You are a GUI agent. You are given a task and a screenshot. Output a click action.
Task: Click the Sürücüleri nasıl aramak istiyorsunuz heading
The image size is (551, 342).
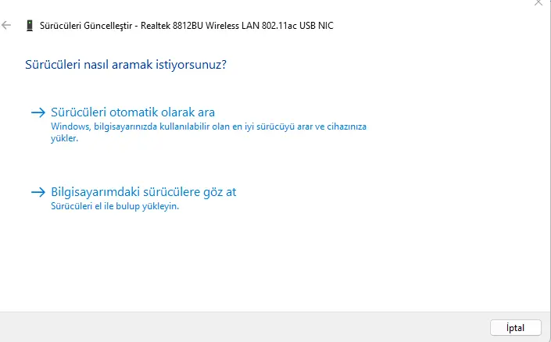[126, 65]
